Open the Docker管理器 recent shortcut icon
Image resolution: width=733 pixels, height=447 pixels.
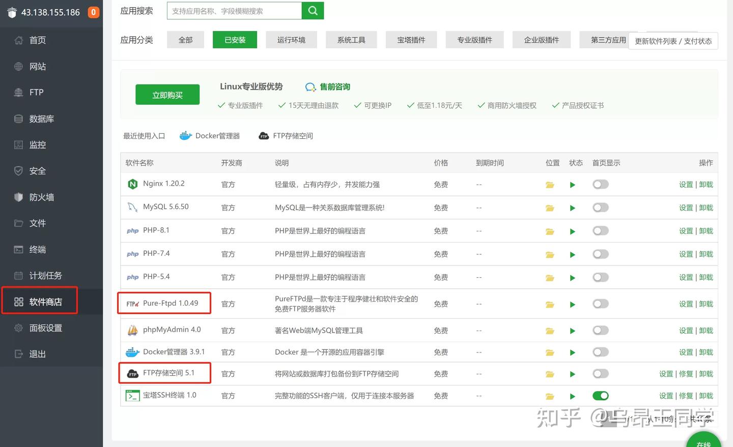(x=186, y=136)
